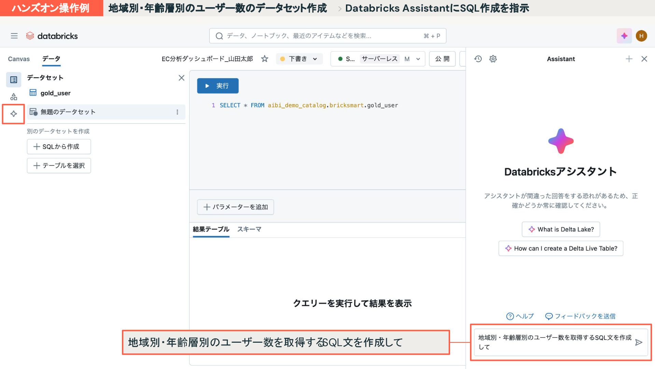This screenshot has width=655, height=369.
Task: Click the SQL editor query line
Action: pos(309,105)
